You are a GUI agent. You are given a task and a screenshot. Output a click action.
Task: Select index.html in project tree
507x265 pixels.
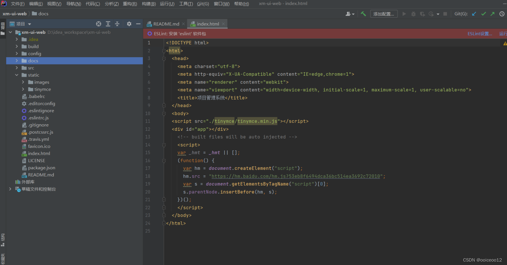36,153
